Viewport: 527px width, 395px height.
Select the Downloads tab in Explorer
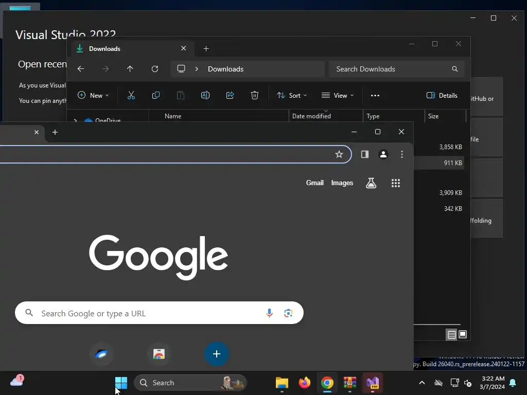point(133,49)
